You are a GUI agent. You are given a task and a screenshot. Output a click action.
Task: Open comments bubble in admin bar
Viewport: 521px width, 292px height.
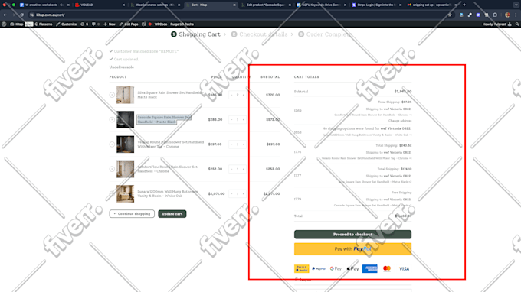[95, 24]
